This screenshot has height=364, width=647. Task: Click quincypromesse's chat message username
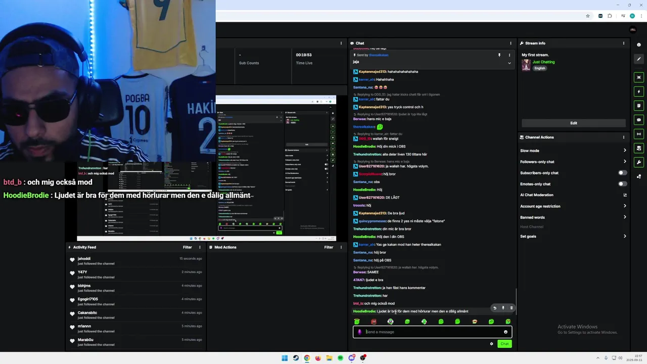(373, 221)
